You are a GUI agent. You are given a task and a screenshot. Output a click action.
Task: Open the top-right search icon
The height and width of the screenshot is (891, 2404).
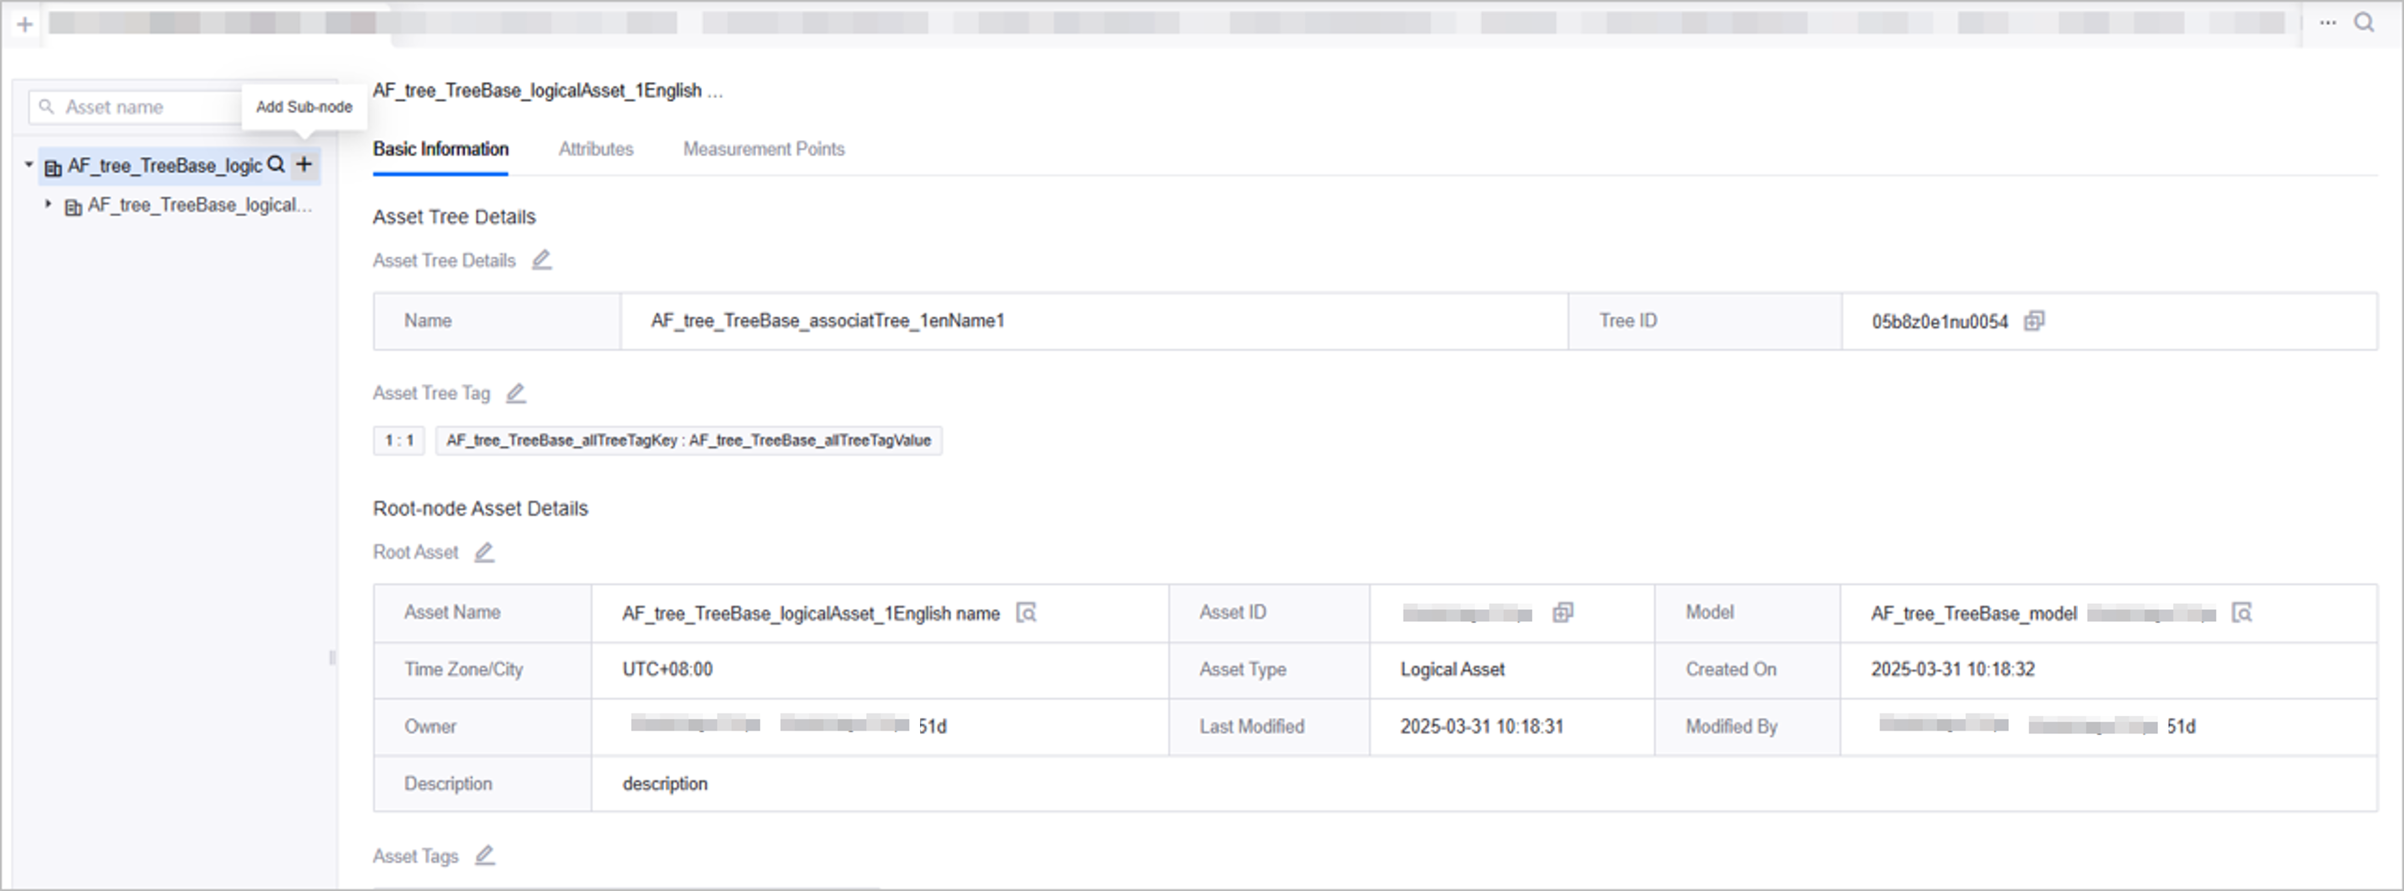pyautogui.click(x=2365, y=22)
